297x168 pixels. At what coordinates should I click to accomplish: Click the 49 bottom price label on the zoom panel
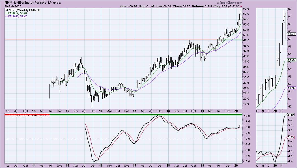tap(290, 106)
